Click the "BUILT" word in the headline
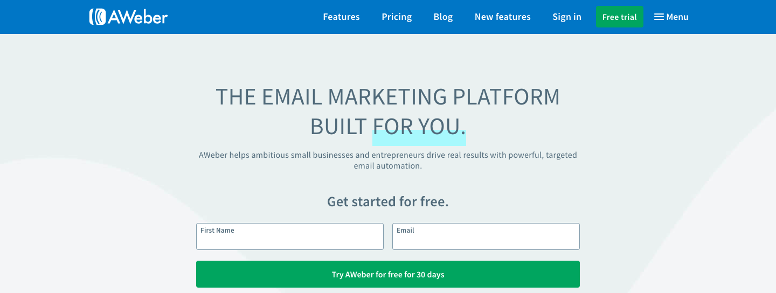This screenshot has height=293, width=776. (x=338, y=127)
